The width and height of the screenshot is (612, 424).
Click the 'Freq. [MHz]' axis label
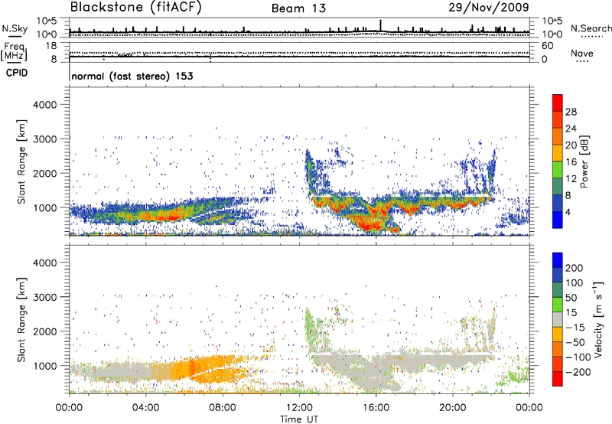15,51
